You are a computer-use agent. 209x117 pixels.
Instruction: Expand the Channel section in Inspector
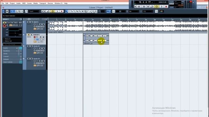[x=12, y=57]
